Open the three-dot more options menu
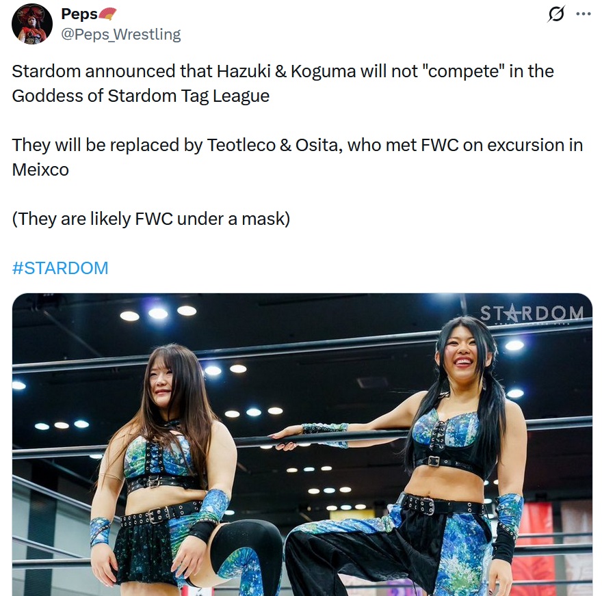The image size is (602, 596). click(x=584, y=14)
